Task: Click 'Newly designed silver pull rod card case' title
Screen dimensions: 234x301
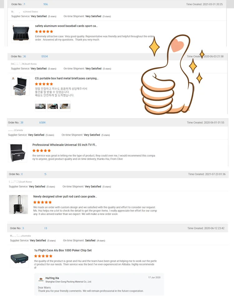Action: [65, 197]
